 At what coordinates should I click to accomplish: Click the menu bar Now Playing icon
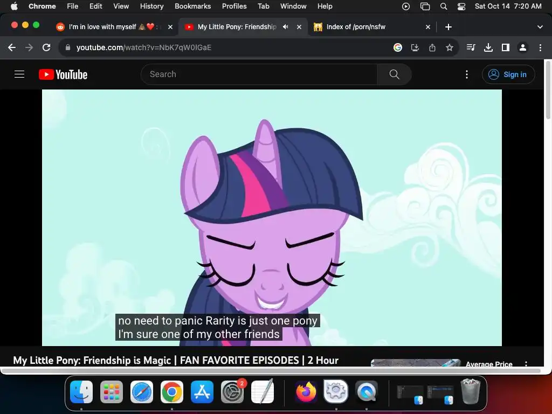[406, 6]
